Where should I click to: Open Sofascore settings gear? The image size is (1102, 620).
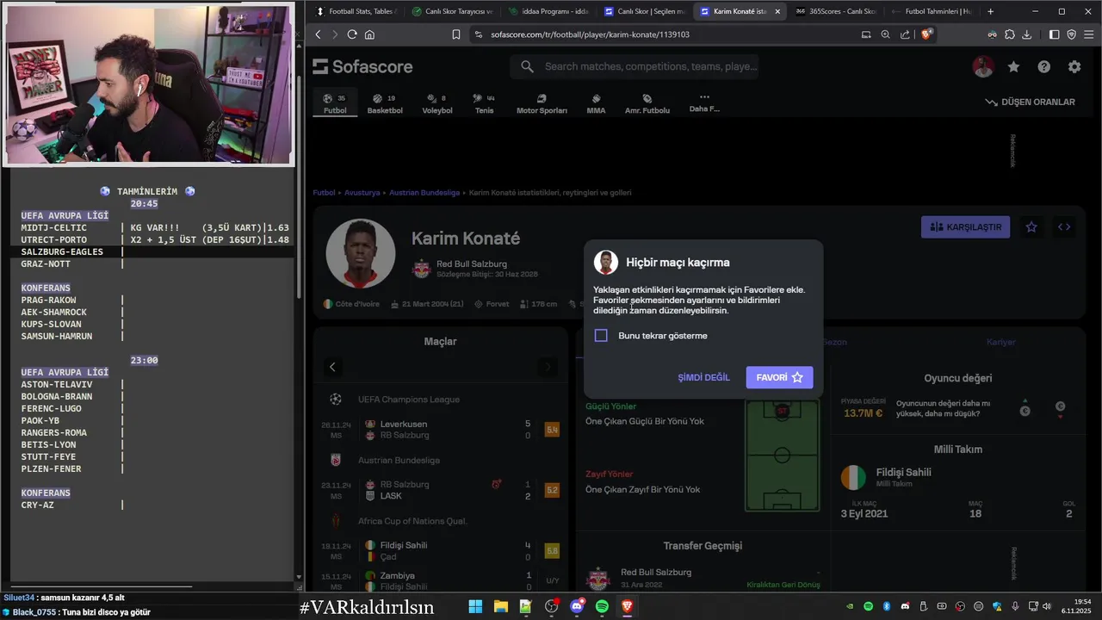click(1074, 66)
